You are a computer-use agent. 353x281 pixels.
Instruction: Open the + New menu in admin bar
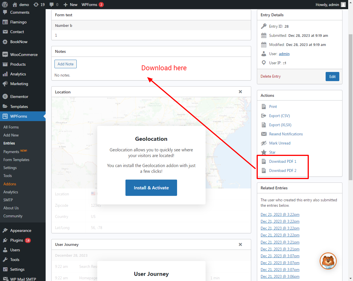click(70, 4)
